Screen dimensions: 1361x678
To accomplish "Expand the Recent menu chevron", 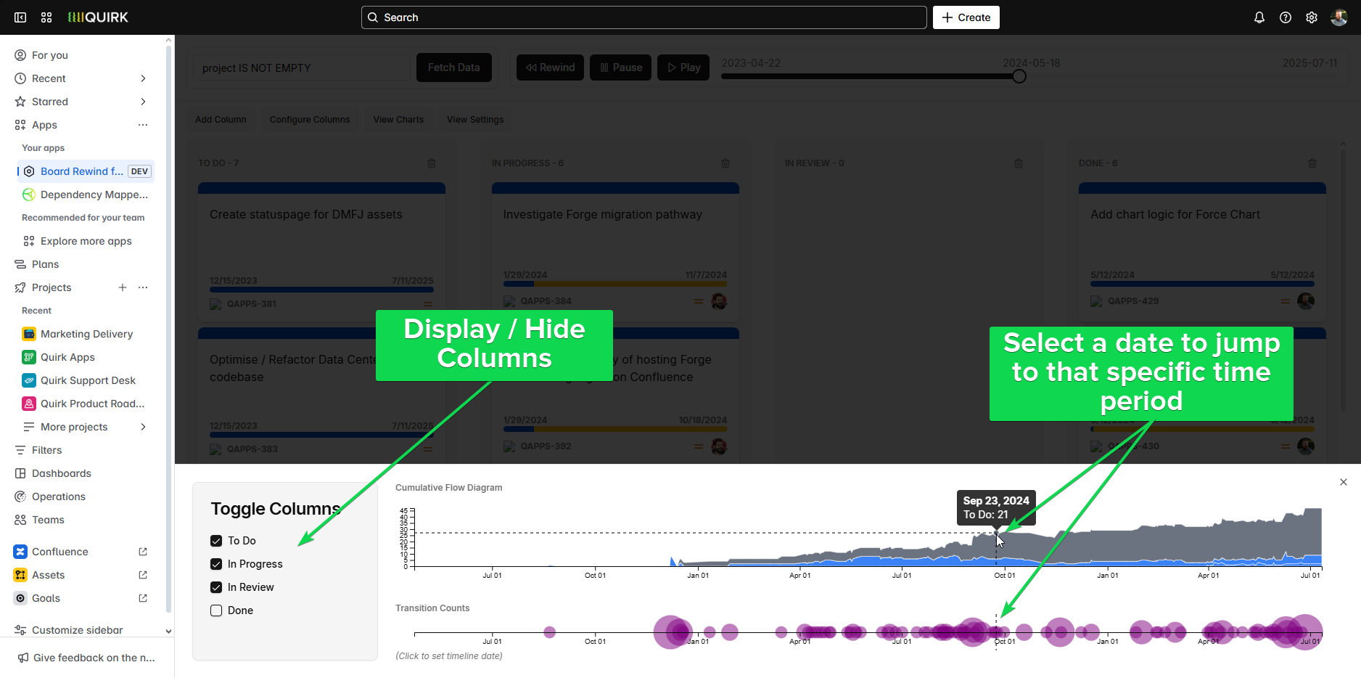I will coord(143,78).
